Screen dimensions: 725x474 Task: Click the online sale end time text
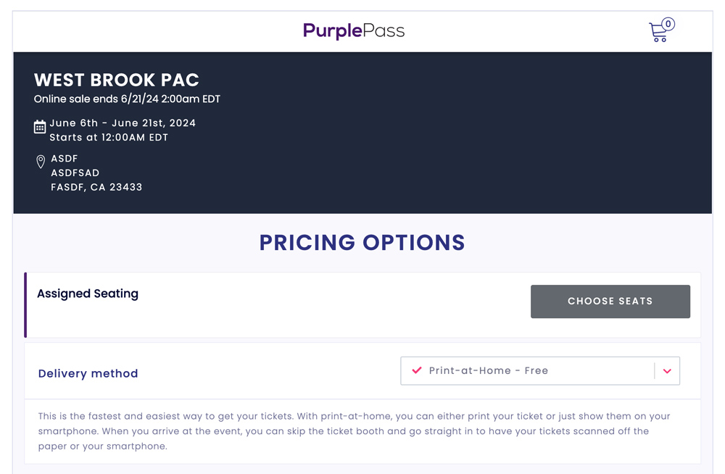[127, 99]
